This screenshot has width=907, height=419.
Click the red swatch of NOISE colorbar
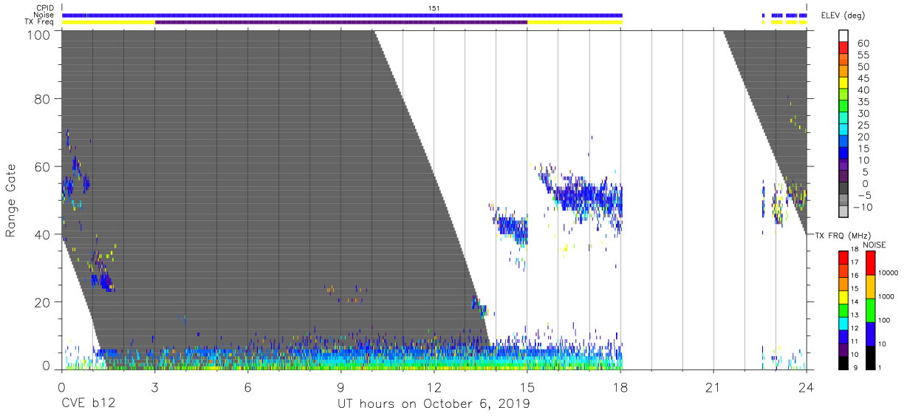click(x=871, y=263)
